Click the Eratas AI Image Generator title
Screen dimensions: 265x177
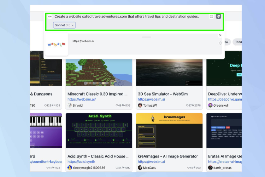tap(225, 156)
